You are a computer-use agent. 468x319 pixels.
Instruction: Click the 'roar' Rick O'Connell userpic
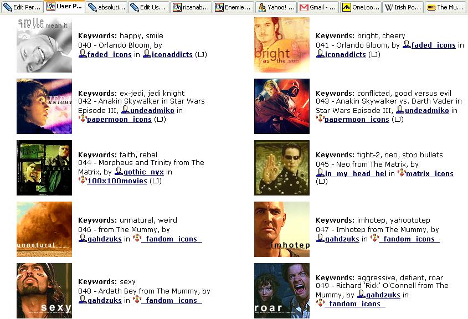click(282, 290)
